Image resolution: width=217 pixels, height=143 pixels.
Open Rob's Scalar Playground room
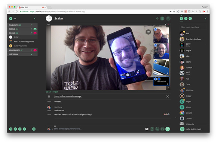click(x=22, y=41)
